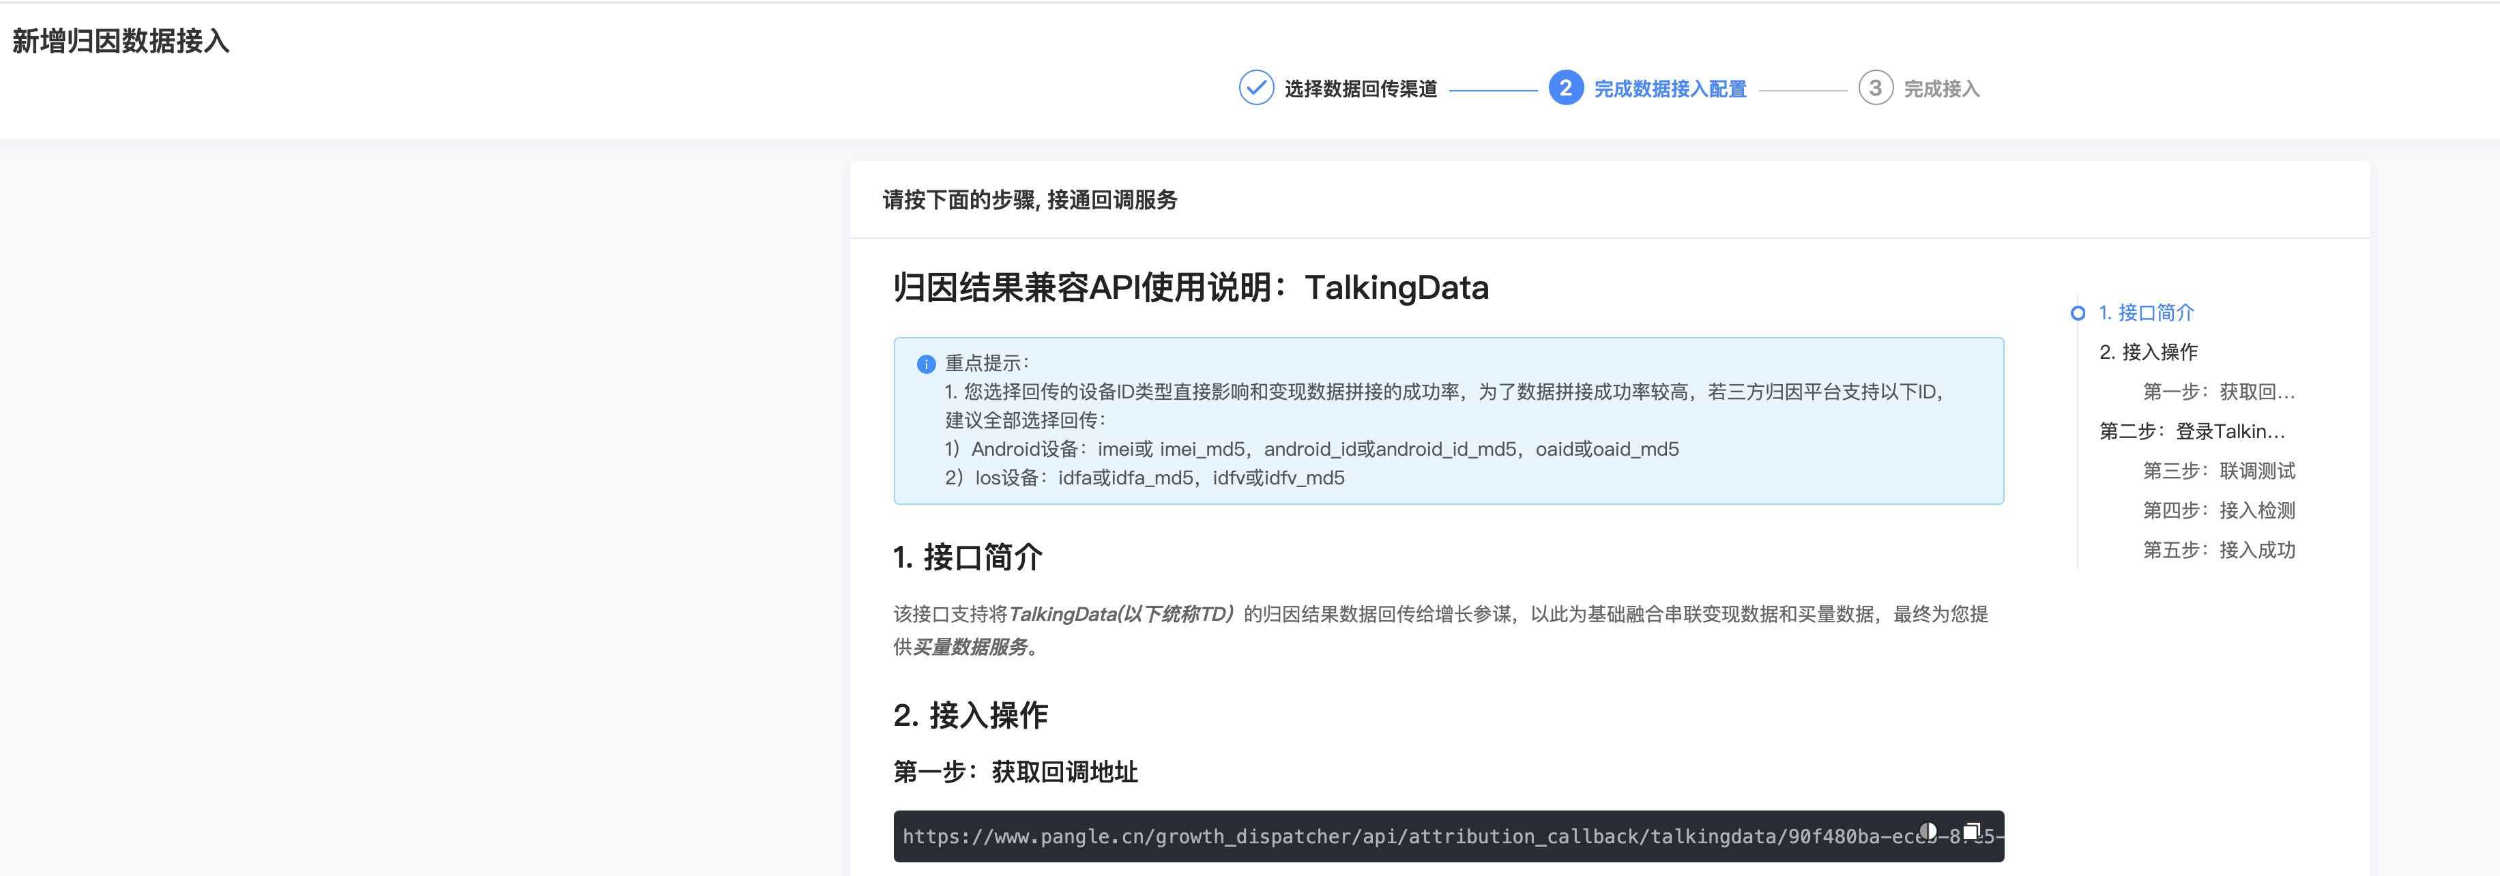Image resolution: width=2500 pixels, height=876 pixels.
Task: Go back to 选择数据回传渠道 step
Action: (1361, 88)
